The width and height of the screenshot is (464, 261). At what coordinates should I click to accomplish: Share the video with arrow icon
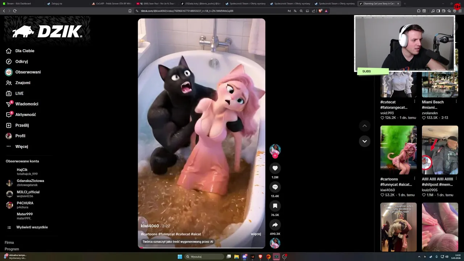[275, 225]
